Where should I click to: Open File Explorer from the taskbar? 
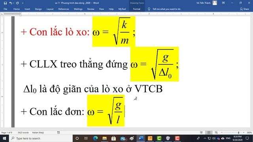point(104,138)
